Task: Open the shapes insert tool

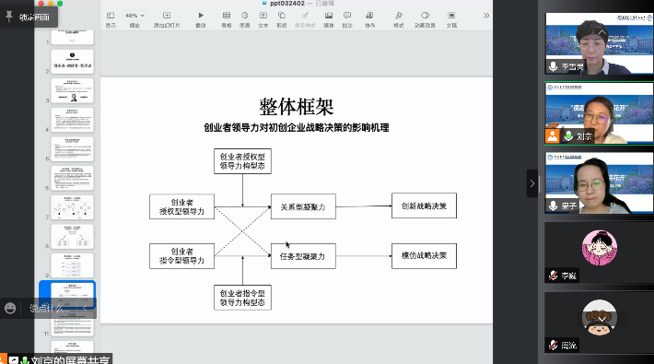Action: 282,18
